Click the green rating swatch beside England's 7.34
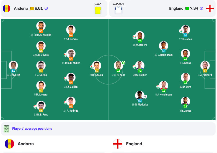Viewport: 217px width, 153px height. pos(187,8)
